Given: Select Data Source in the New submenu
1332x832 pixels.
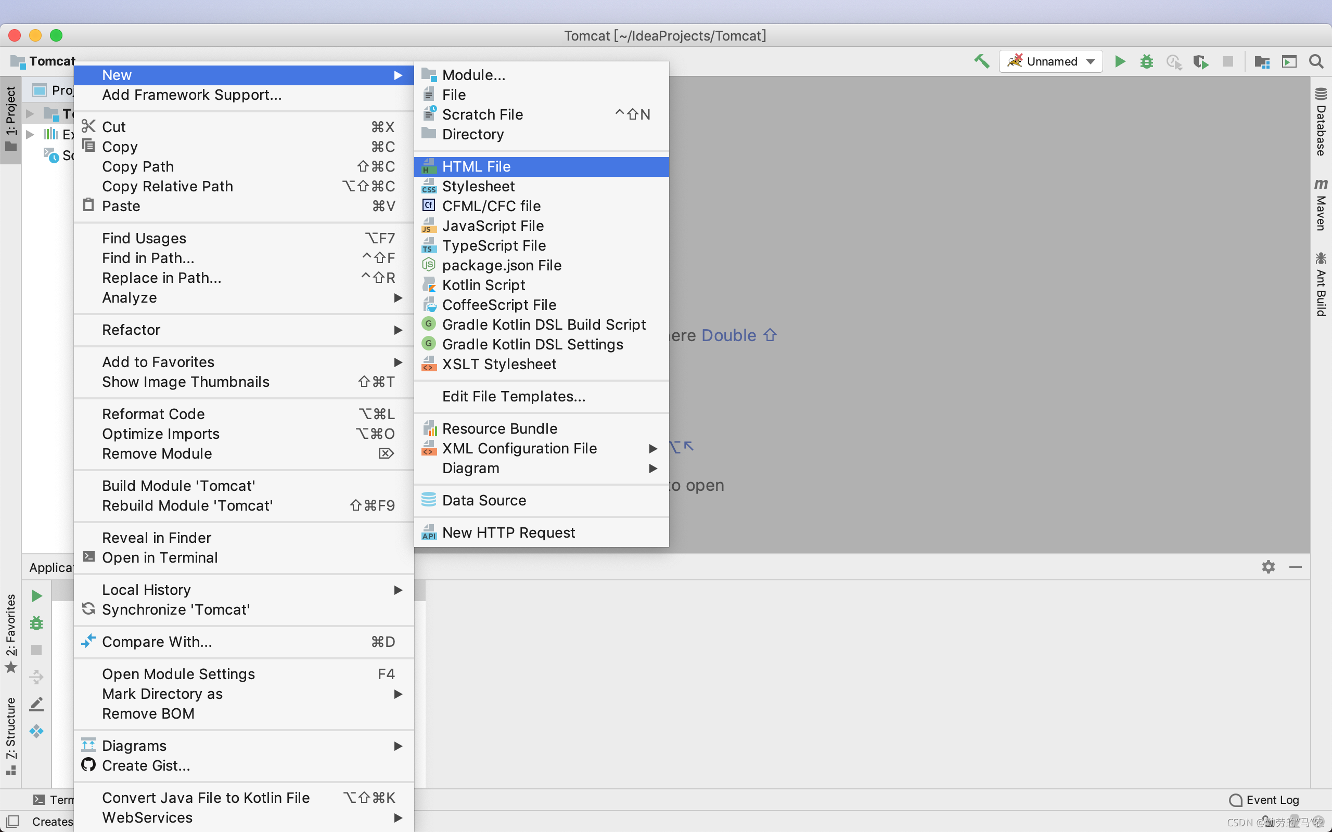Looking at the screenshot, I should coord(542,501).
